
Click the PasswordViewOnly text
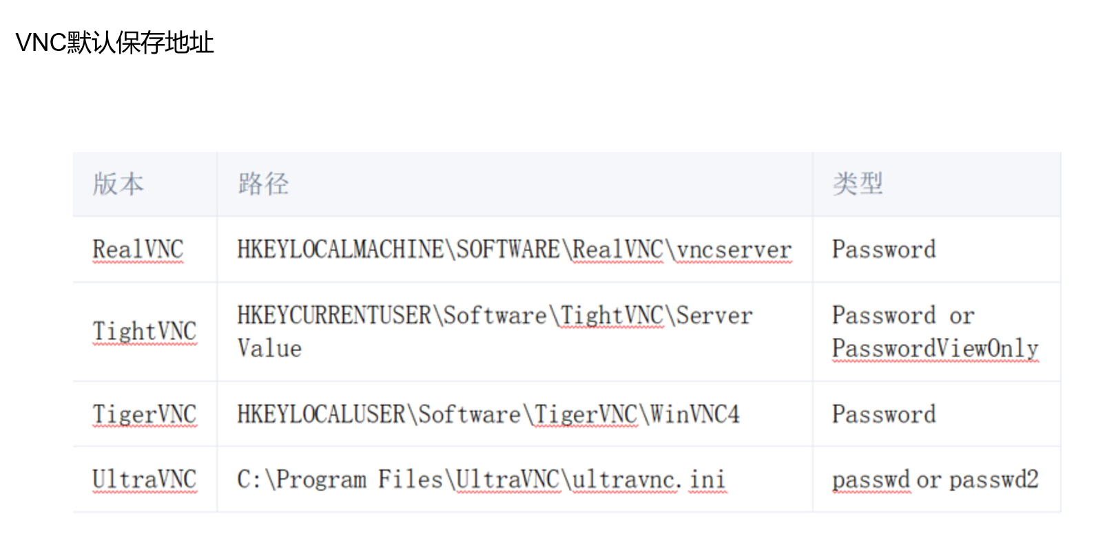(x=935, y=348)
